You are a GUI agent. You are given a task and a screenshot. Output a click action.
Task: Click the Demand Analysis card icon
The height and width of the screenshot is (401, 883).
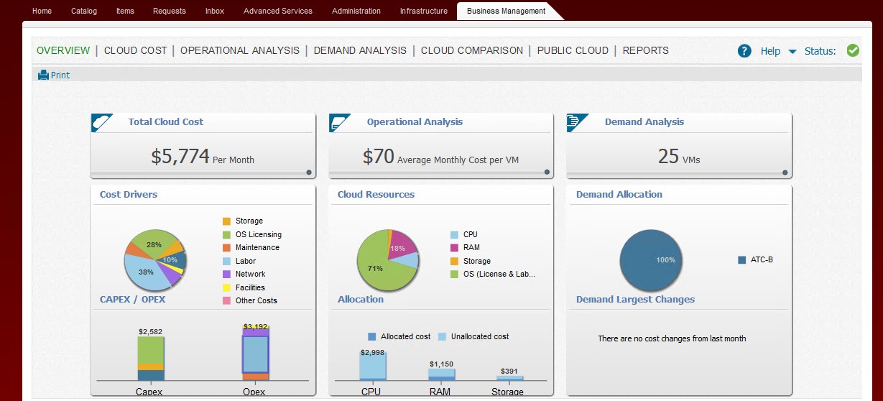click(x=578, y=122)
